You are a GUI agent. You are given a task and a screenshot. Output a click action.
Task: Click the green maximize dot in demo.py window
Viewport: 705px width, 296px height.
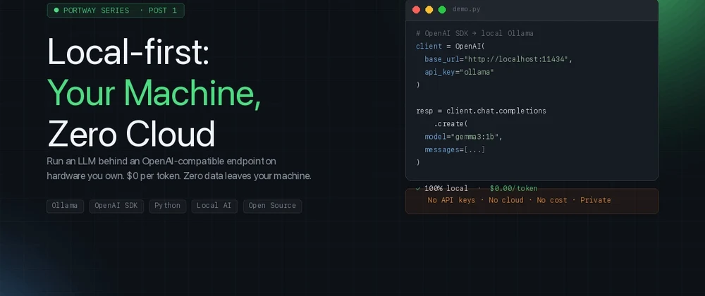click(442, 9)
